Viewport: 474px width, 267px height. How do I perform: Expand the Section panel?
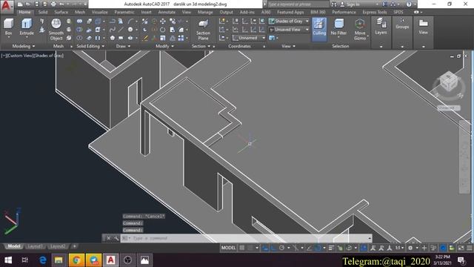[201, 46]
